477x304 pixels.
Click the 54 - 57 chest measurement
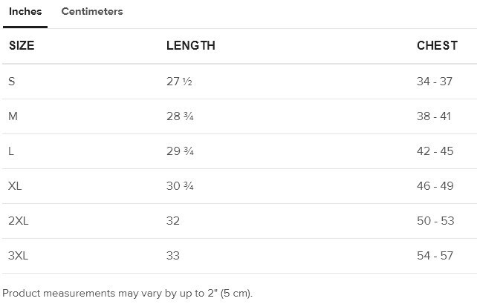point(435,256)
